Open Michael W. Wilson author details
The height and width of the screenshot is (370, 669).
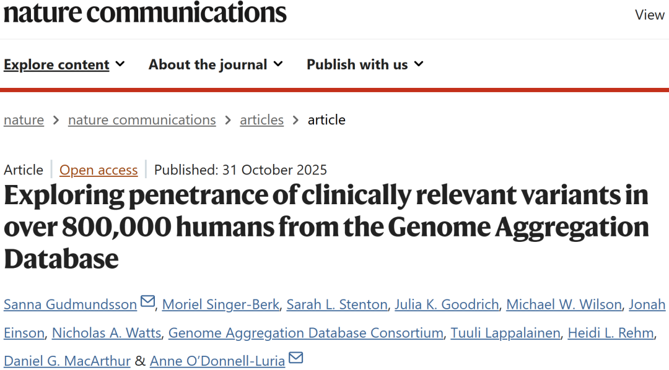564,304
